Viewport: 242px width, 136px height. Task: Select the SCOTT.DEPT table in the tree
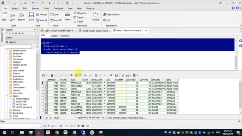[x=22, y=102]
